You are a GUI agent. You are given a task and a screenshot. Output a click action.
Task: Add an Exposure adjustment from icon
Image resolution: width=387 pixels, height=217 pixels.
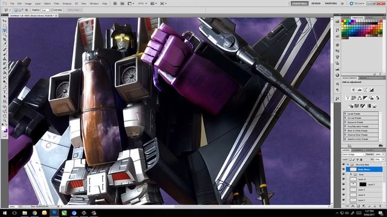371,90
